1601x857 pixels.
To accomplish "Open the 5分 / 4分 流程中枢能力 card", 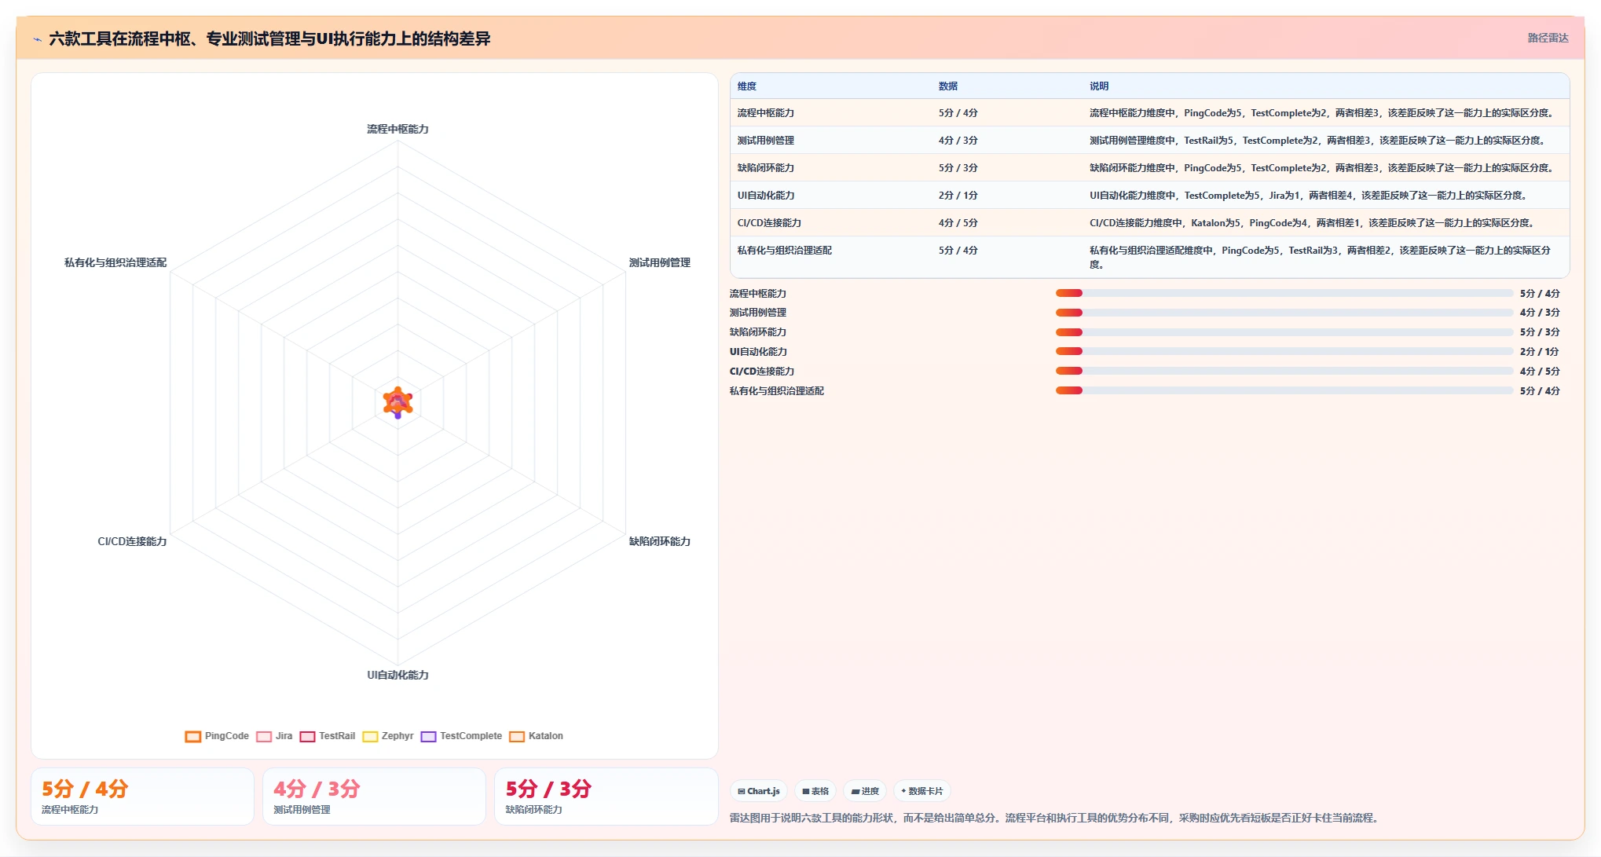I will click(142, 797).
